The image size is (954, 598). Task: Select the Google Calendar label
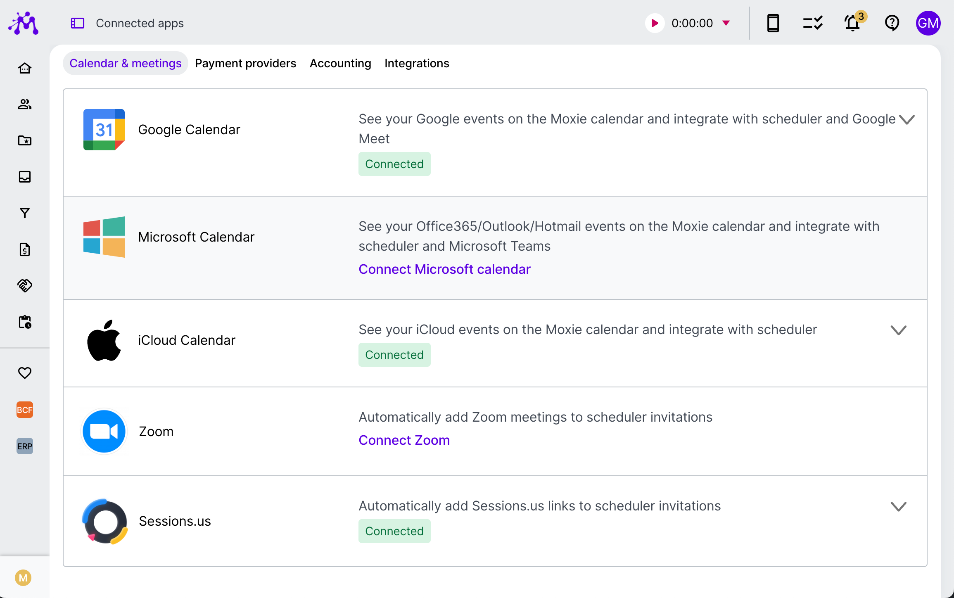[189, 130]
